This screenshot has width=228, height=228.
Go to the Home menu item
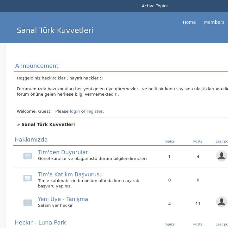pyautogui.click(x=189, y=22)
